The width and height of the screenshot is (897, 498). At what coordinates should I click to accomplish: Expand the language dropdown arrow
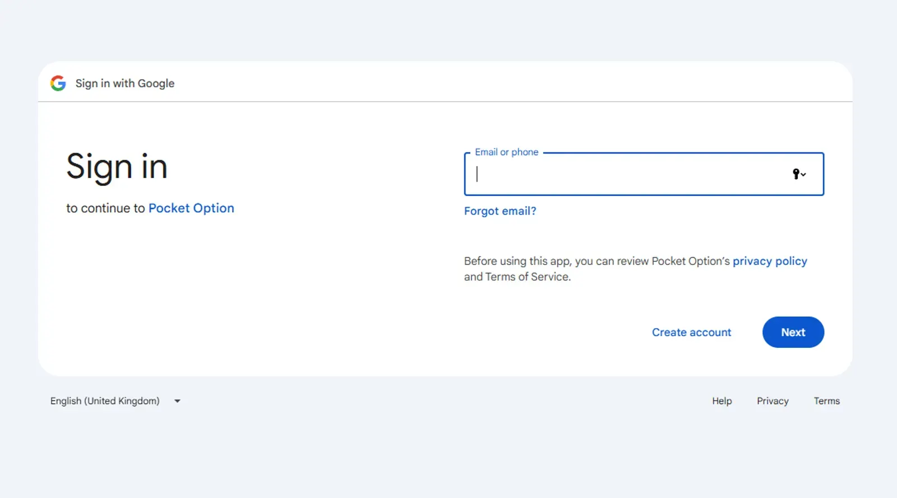point(177,401)
